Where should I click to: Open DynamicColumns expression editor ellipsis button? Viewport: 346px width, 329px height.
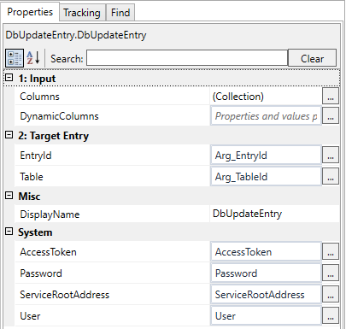331,115
